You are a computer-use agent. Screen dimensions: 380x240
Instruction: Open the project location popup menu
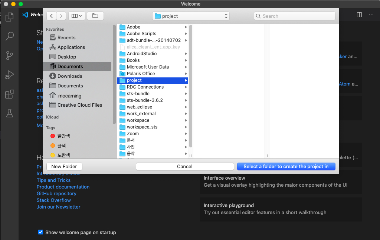click(191, 16)
